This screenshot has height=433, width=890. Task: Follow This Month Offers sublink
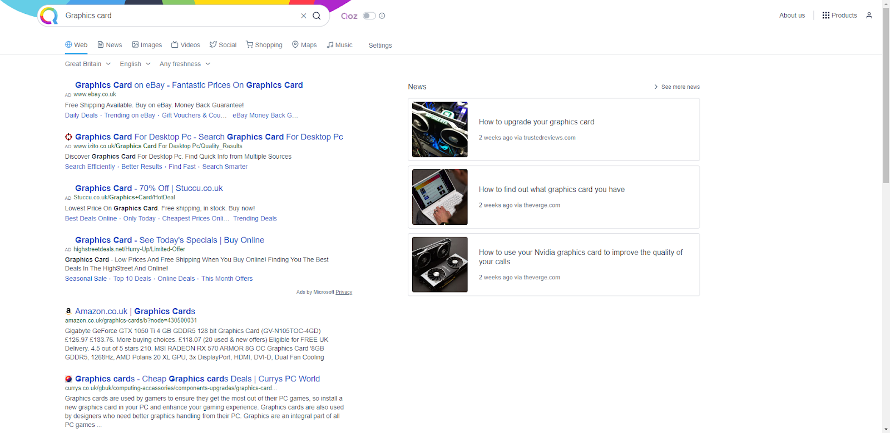[x=227, y=279]
